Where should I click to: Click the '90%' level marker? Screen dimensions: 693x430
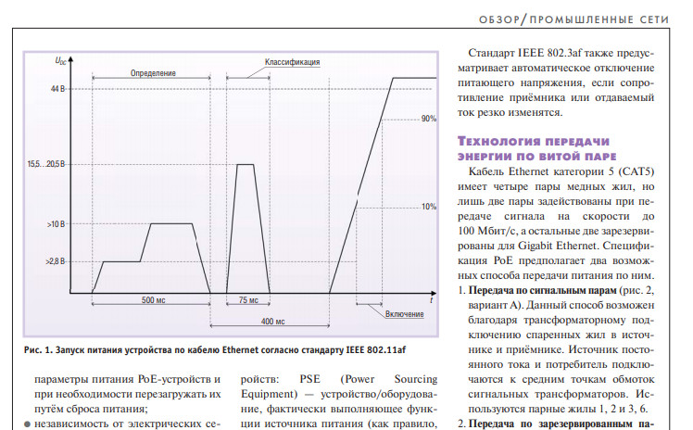[x=428, y=119]
